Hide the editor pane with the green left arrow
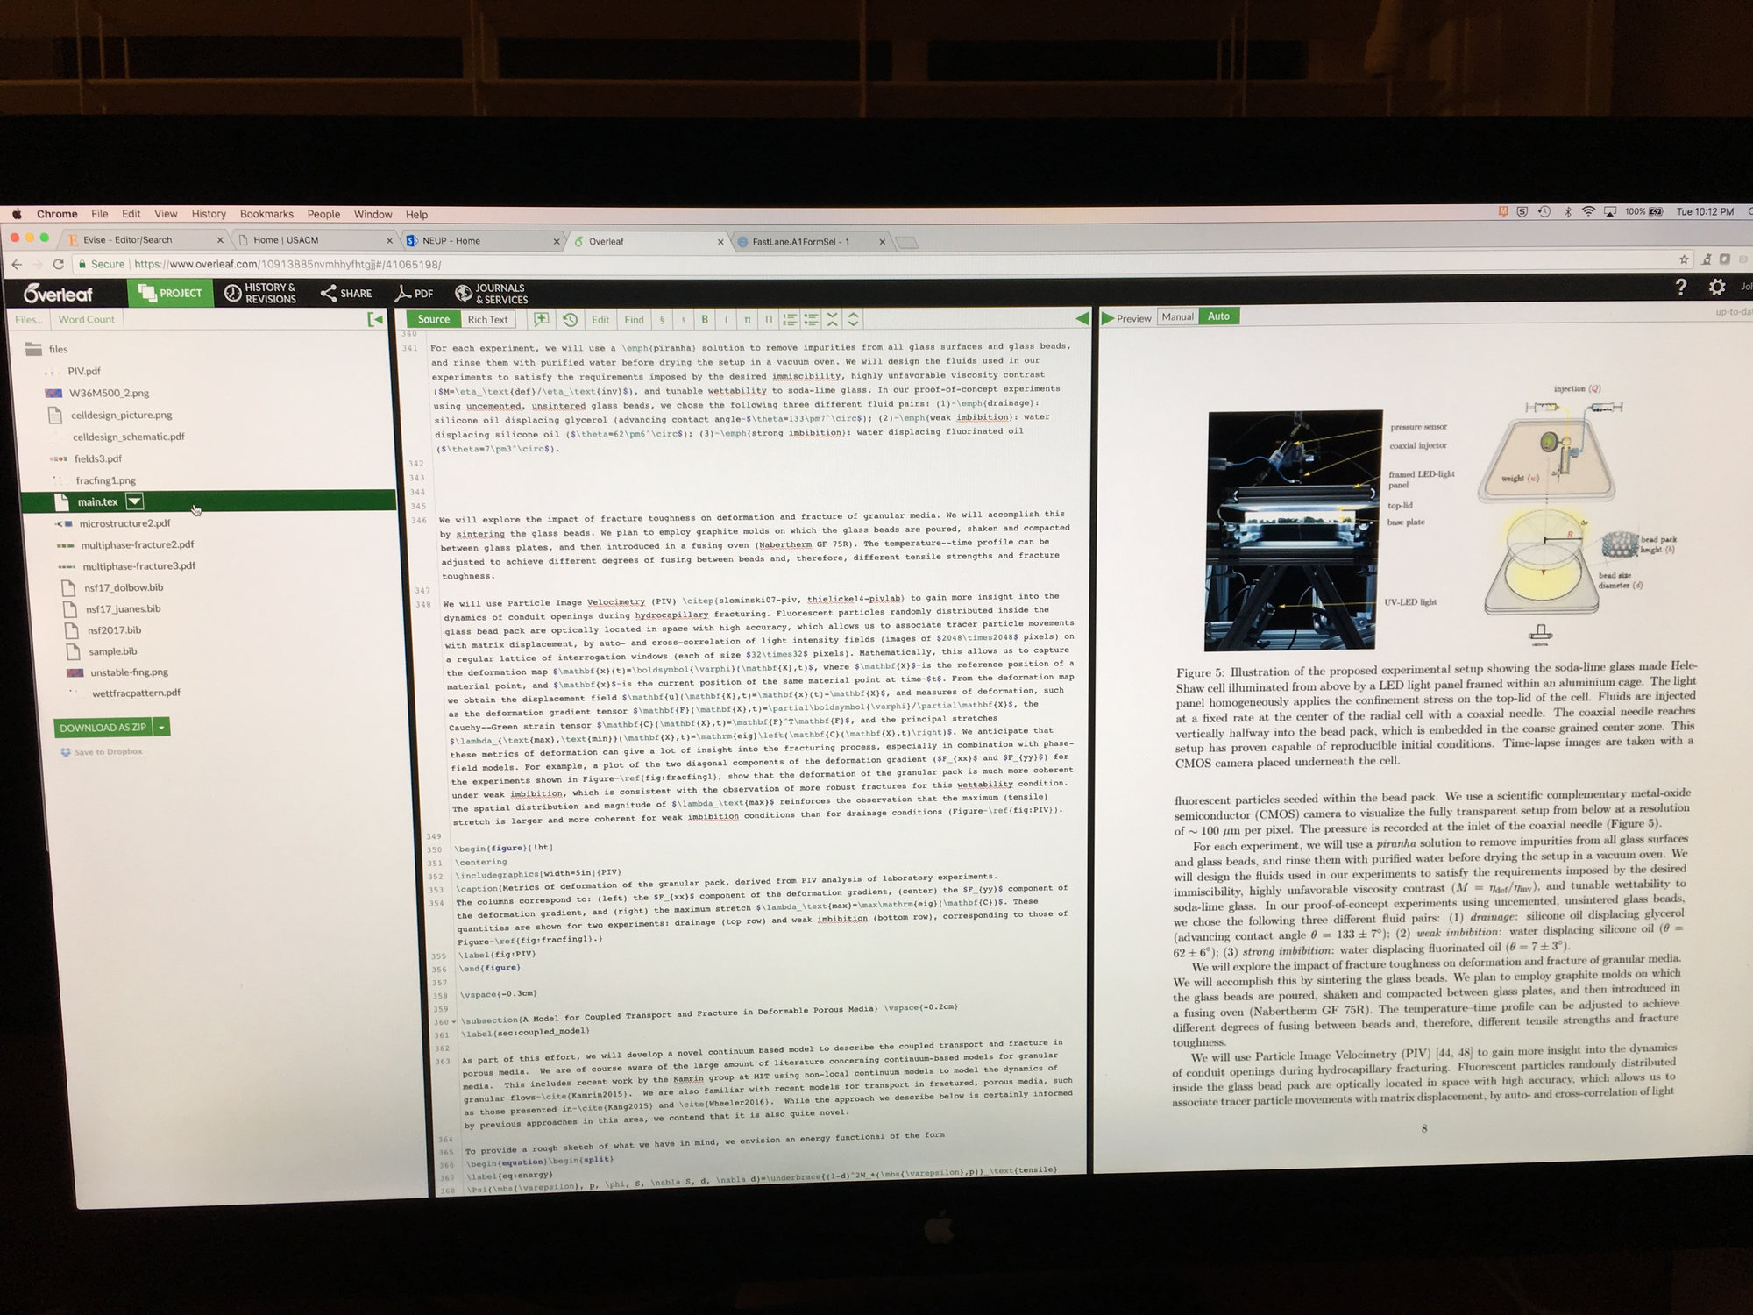The width and height of the screenshot is (1753, 1315). [1082, 317]
